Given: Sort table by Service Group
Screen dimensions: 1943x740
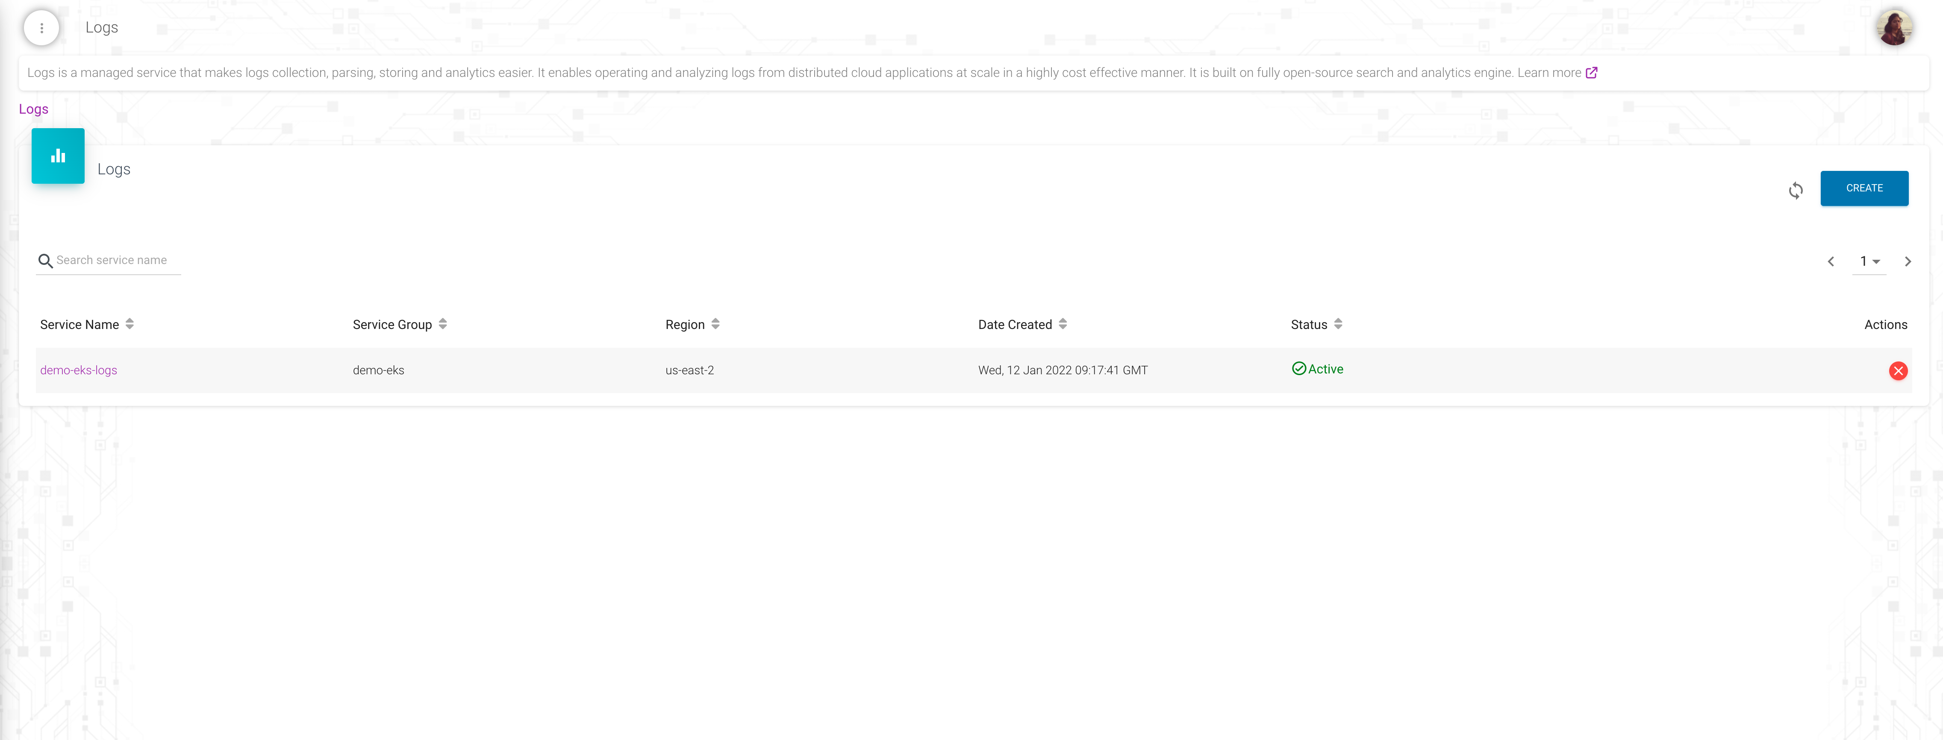Looking at the screenshot, I should [443, 323].
